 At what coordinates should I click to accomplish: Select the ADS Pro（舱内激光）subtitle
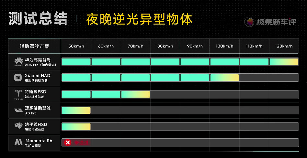(x=41, y=65)
